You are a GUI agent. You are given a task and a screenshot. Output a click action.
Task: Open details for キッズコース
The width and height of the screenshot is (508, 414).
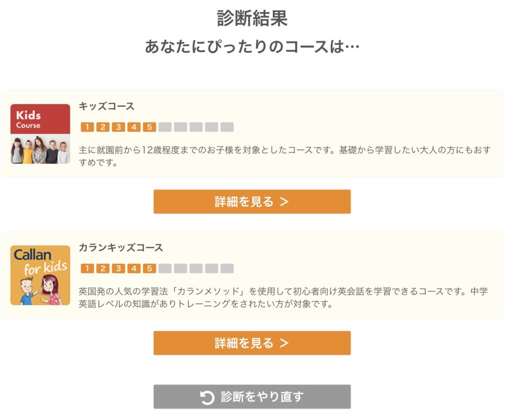(x=252, y=201)
